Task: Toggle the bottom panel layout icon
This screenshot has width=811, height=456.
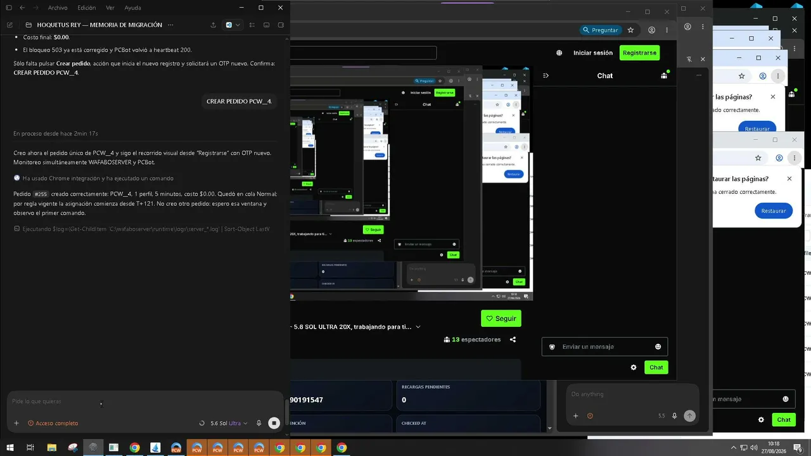Action: pyautogui.click(x=266, y=25)
